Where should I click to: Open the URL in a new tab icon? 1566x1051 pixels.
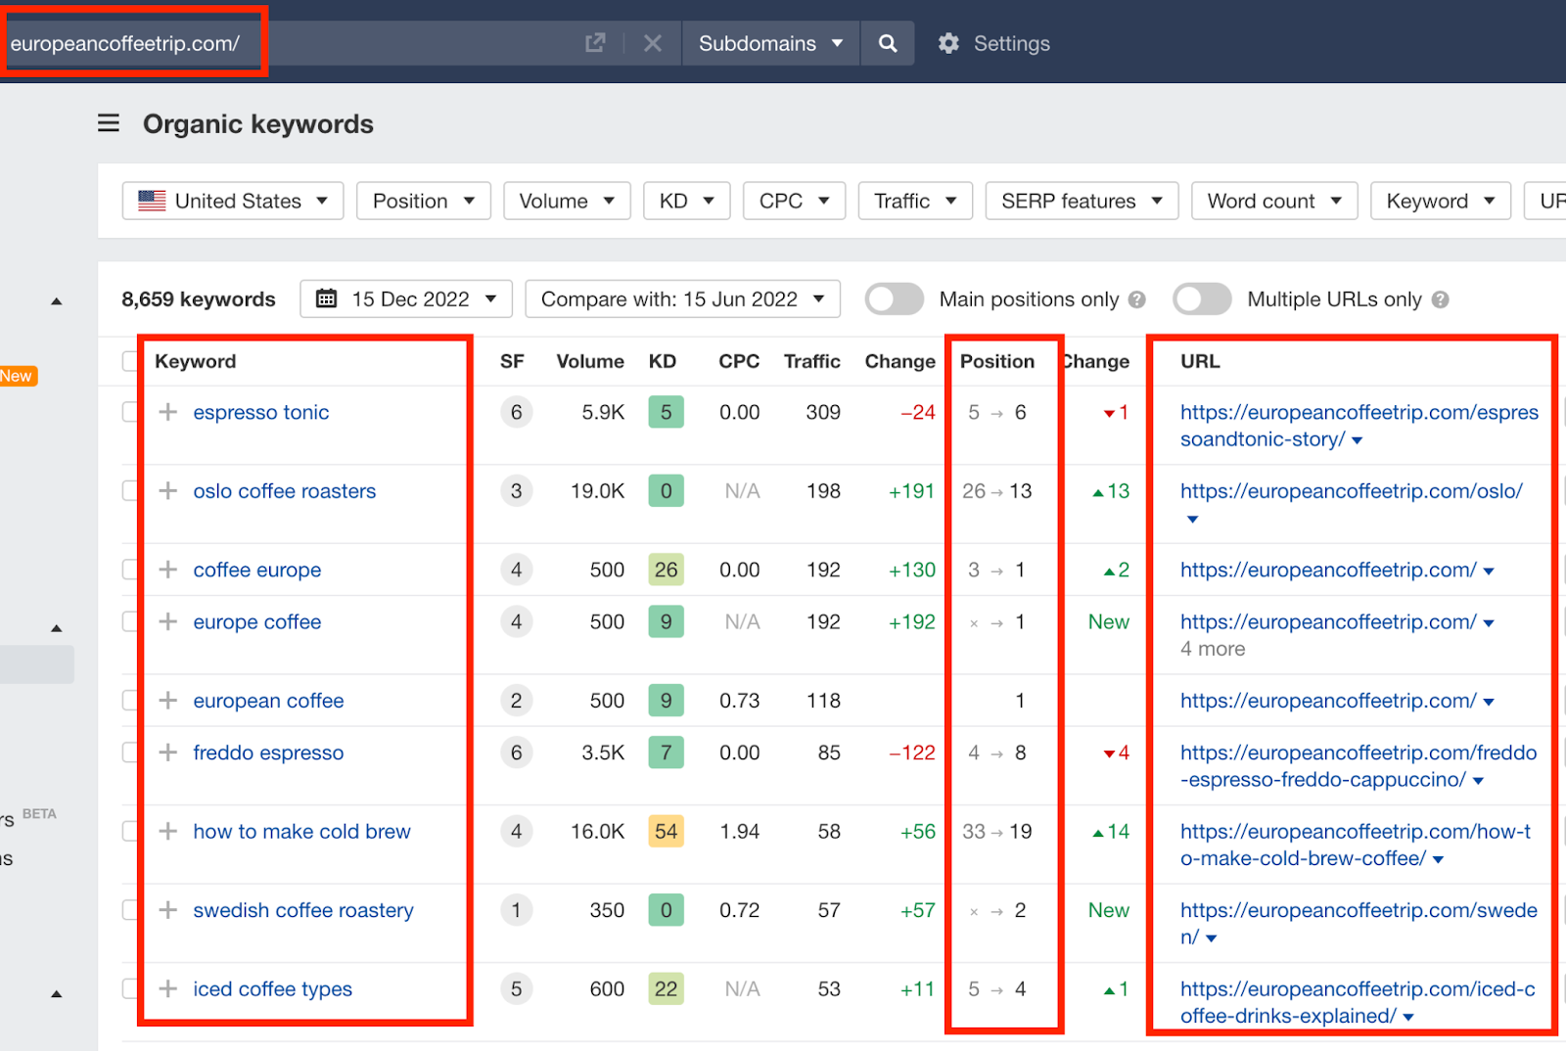pos(595,43)
